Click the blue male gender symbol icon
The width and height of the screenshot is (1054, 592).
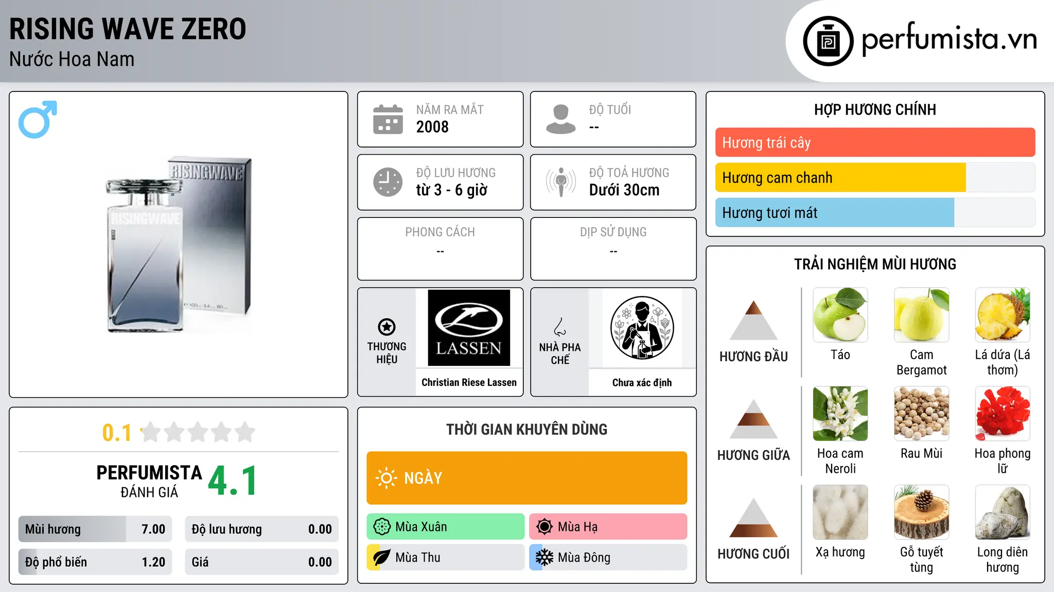[38, 119]
